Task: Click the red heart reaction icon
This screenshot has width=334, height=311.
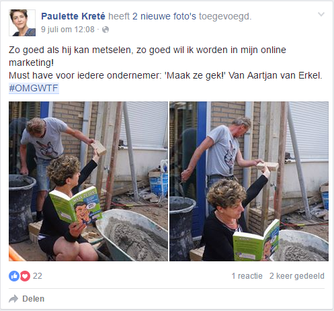Action: coord(25,276)
